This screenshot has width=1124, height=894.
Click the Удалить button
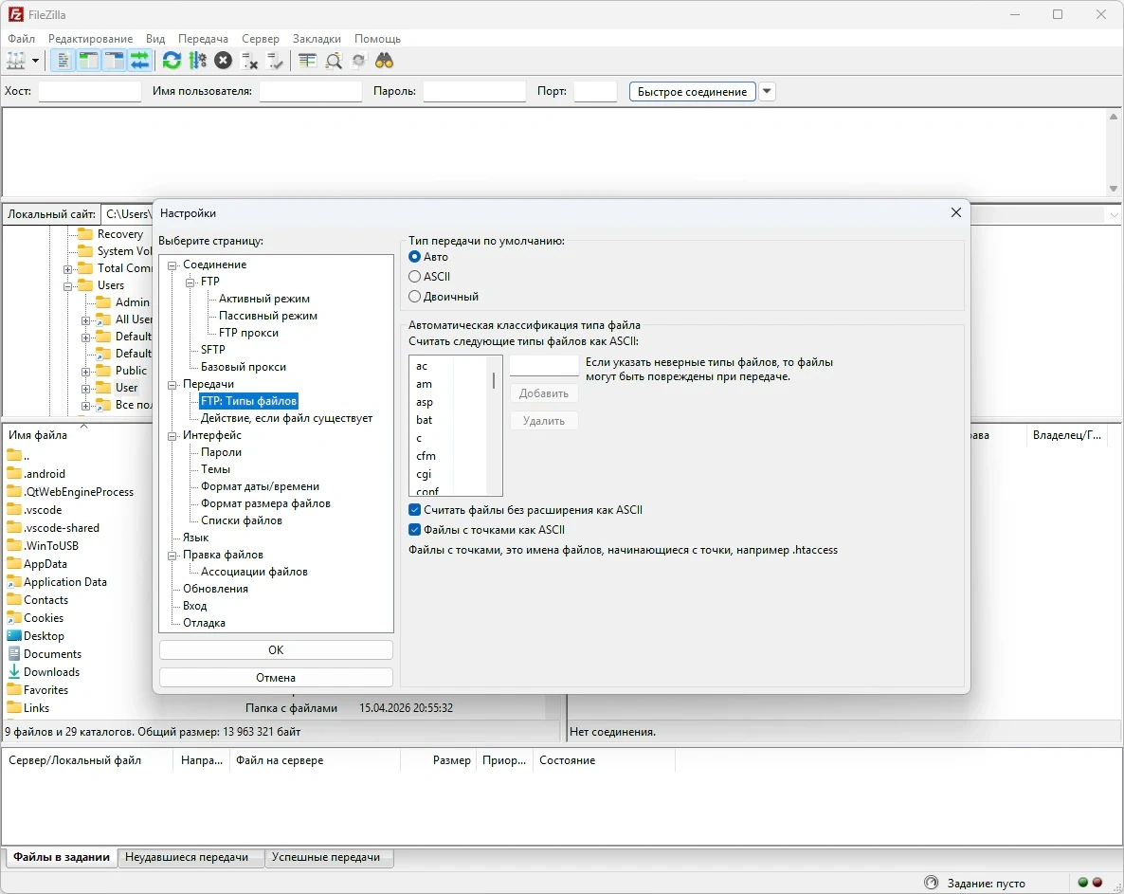[x=544, y=421]
